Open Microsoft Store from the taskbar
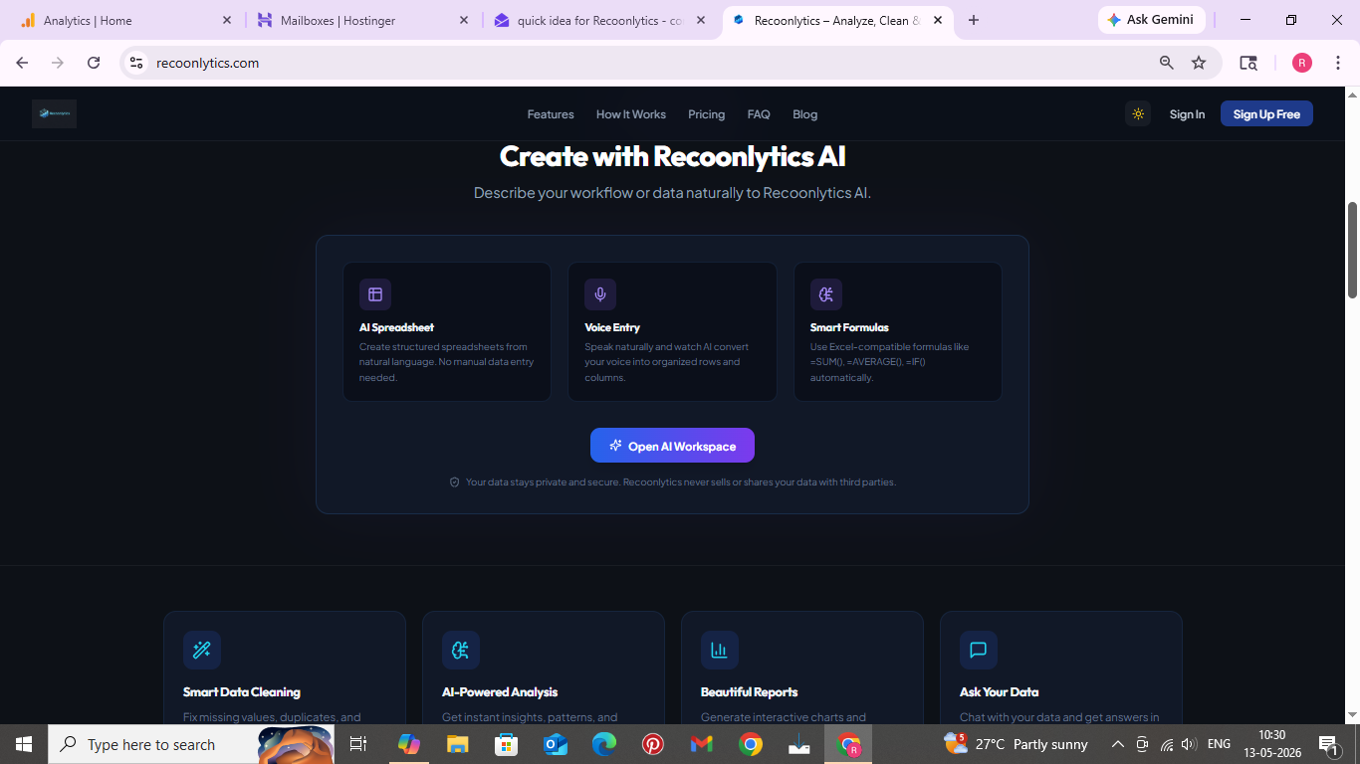Viewport: 1360px width, 764px height. [x=507, y=744]
